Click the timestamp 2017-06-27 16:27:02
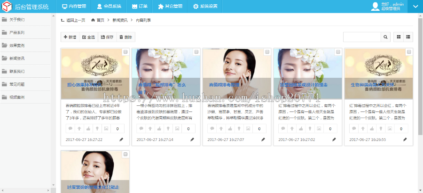Screen dimensions: 423x193 click(297, 140)
